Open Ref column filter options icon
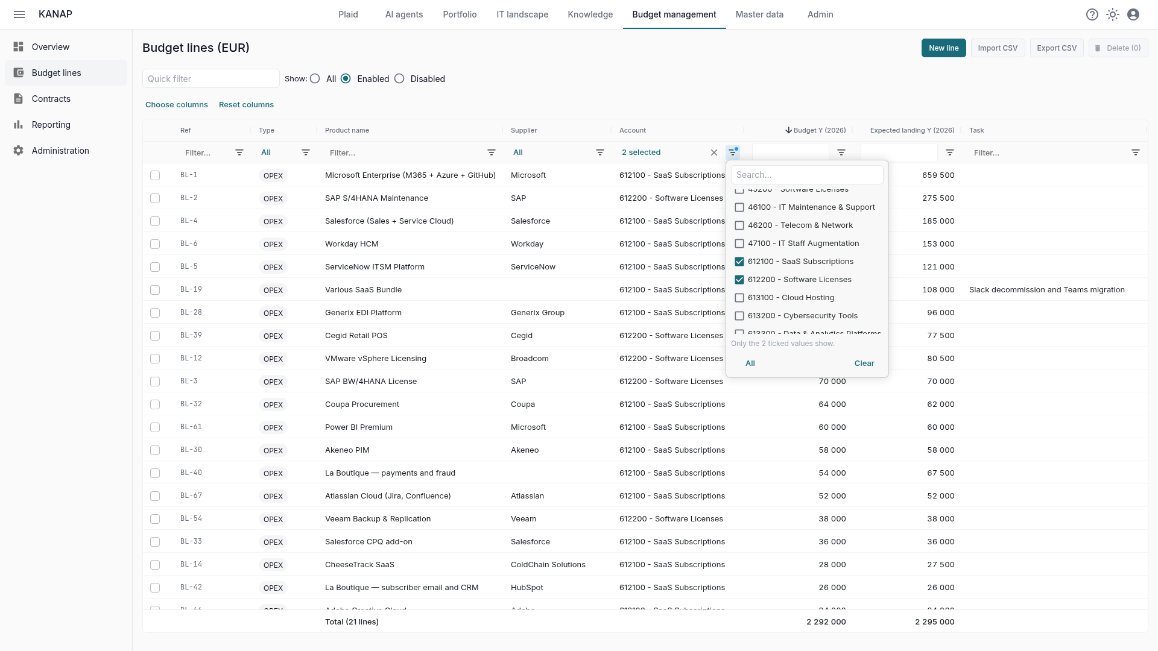This screenshot has width=1158, height=651. tap(239, 153)
